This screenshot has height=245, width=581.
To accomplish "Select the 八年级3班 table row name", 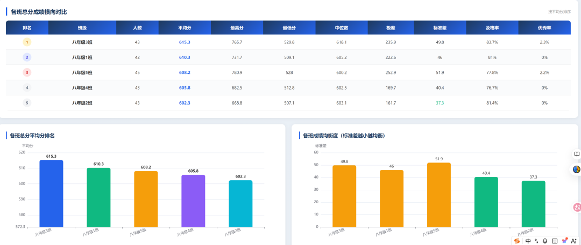I will (82, 42).
